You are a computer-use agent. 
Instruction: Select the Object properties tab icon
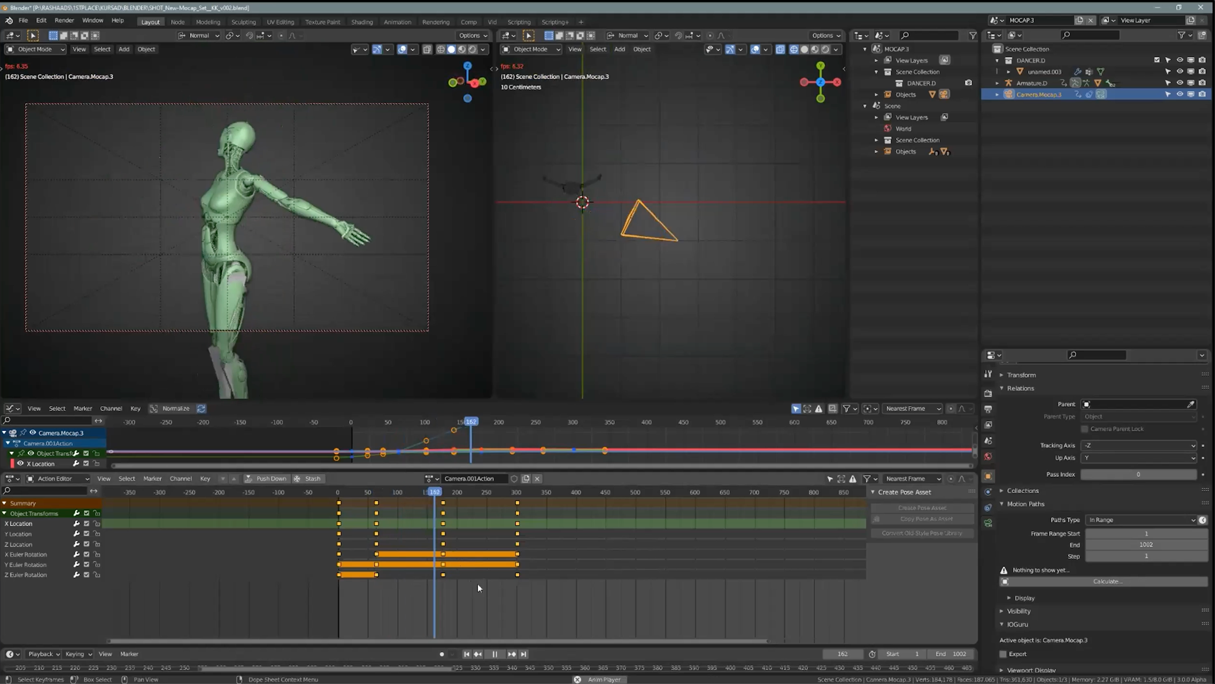tap(988, 476)
